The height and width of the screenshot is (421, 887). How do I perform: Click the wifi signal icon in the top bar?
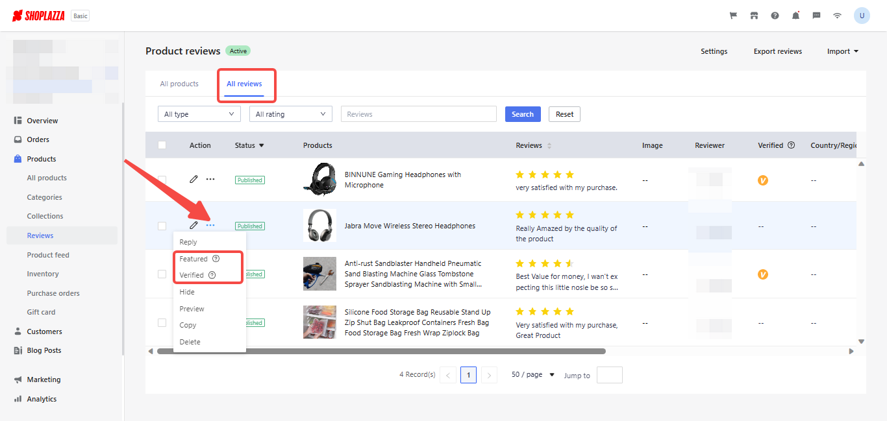coord(838,16)
